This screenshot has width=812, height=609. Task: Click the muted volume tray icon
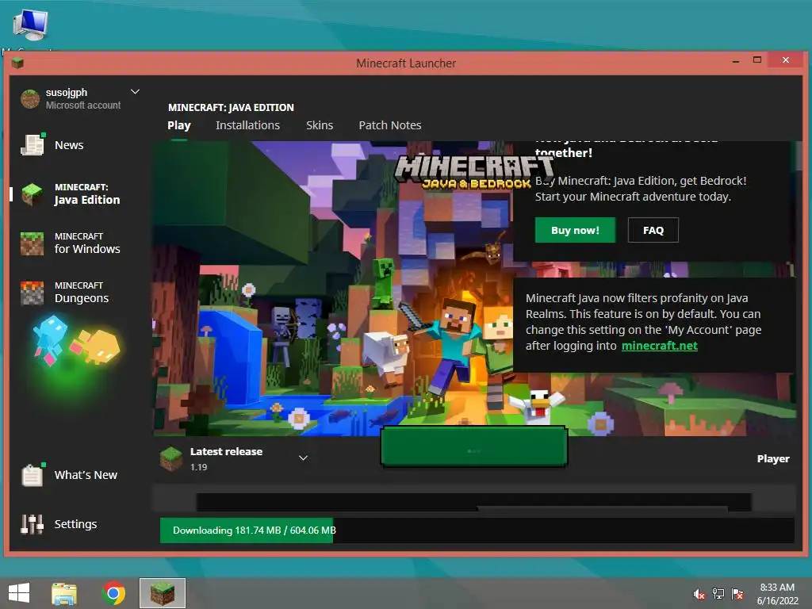[x=699, y=594]
